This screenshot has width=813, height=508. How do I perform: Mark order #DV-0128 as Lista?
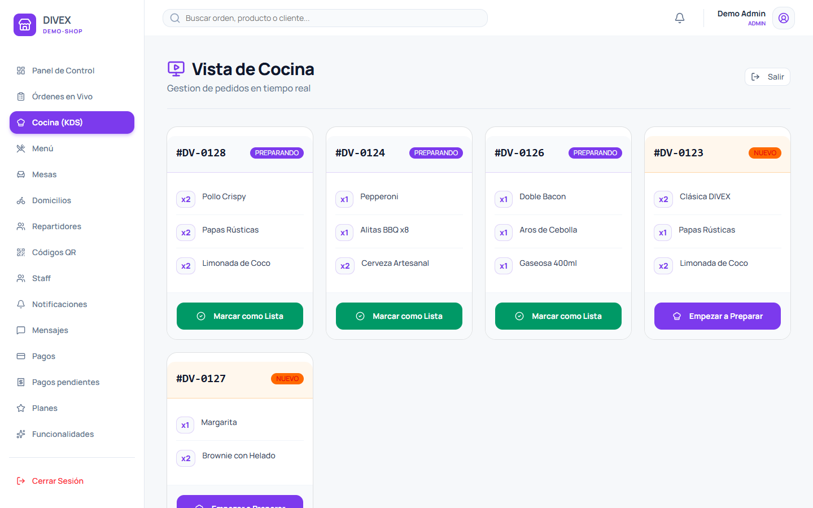[x=240, y=316]
